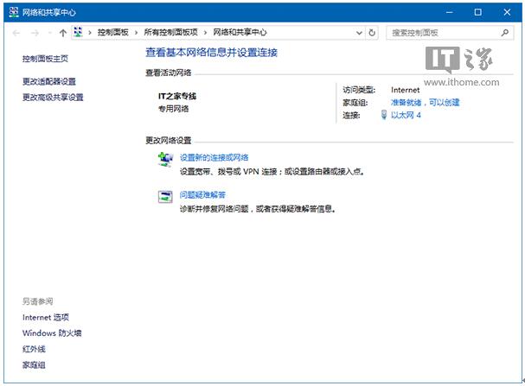This screenshot has height=386, width=525.
Task: Click the Forward navigation arrow
Action: [x=35, y=32]
